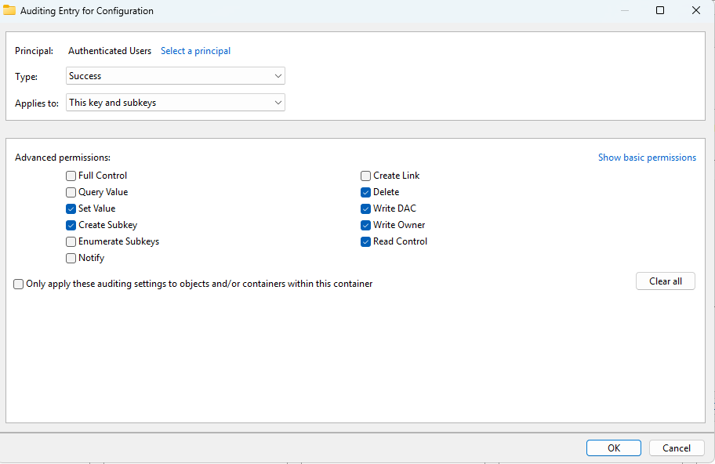715x464 pixels.
Task: Check 'Only apply these auditing settings' box
Action: (x=19, y=284)
